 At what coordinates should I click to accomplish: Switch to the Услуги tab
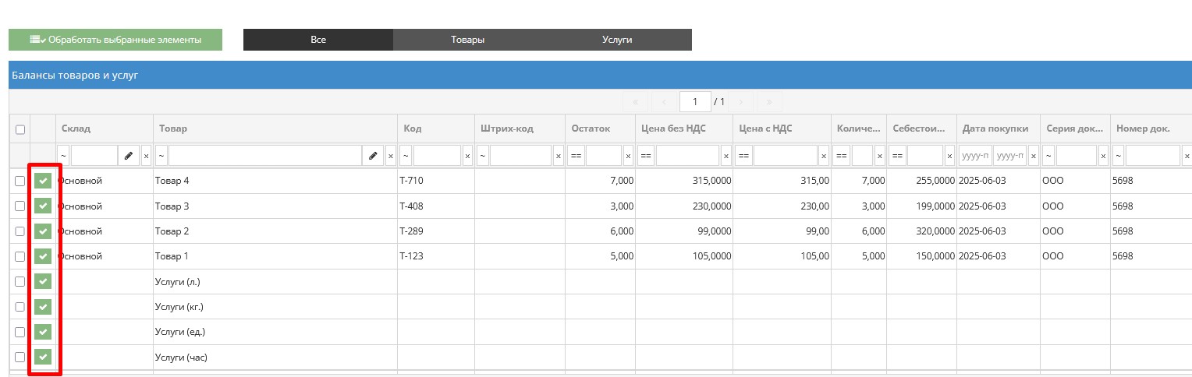coord(616,40)
